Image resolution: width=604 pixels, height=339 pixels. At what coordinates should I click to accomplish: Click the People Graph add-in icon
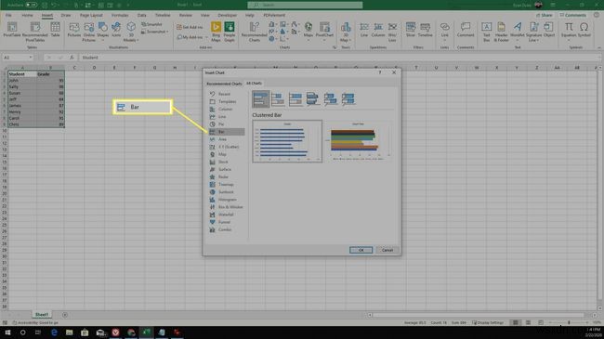pyautogui.click(x=230, y=32)
